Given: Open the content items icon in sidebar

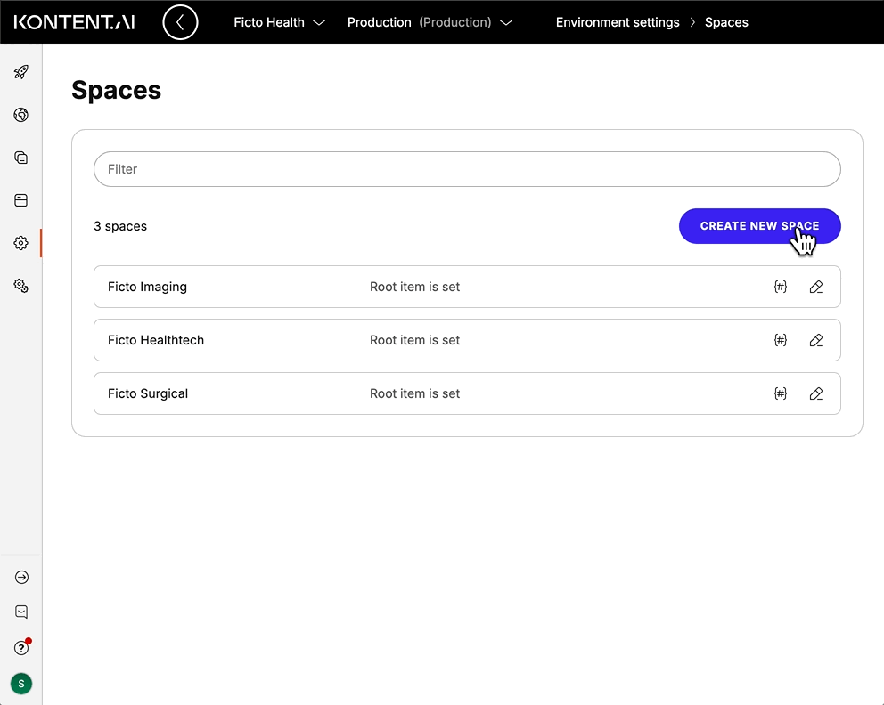Looking at the screenshot, I should point(21,158).
